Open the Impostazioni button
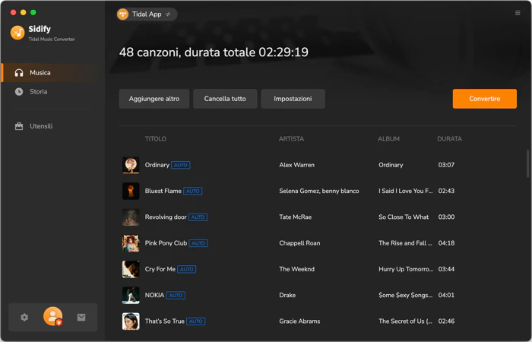 click(x=293, y=99)
